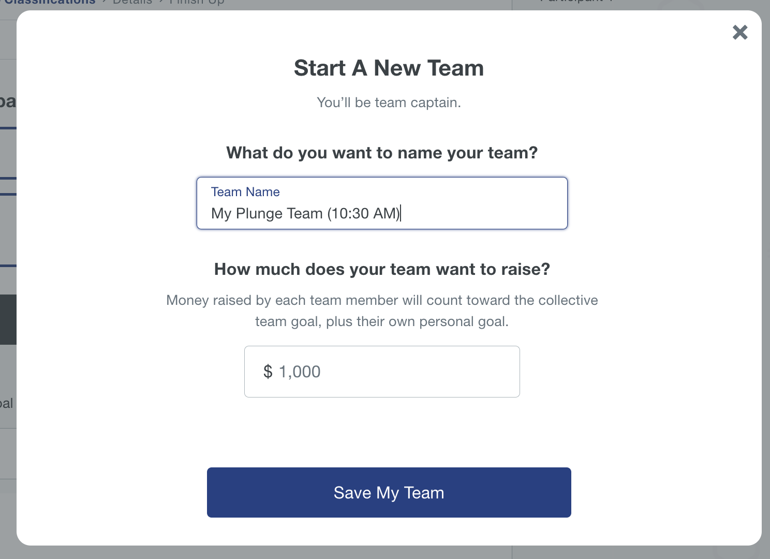Click the team fundraising goal amount field
The width and height of the screenshot is (770, 559).
pyautogui.click(x=382, y=372)
